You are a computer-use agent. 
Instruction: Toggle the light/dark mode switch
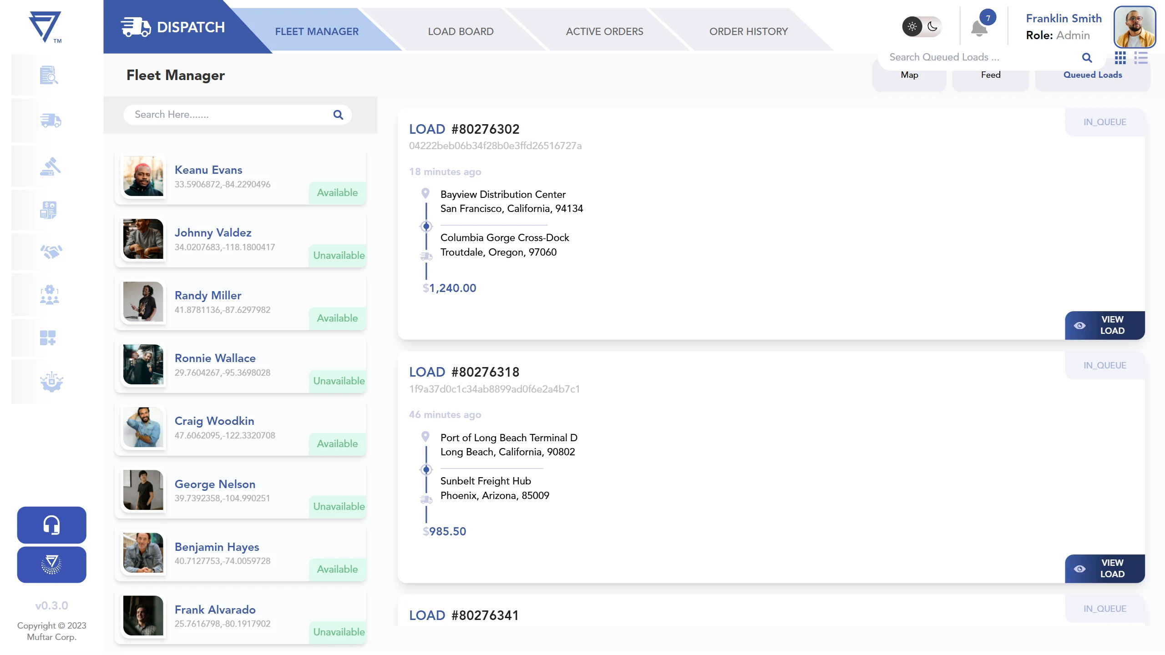922,26
